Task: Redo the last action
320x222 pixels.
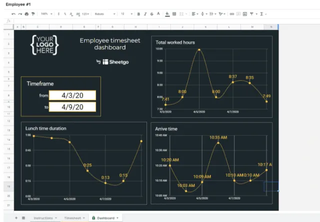Action: tap(20, 14)
